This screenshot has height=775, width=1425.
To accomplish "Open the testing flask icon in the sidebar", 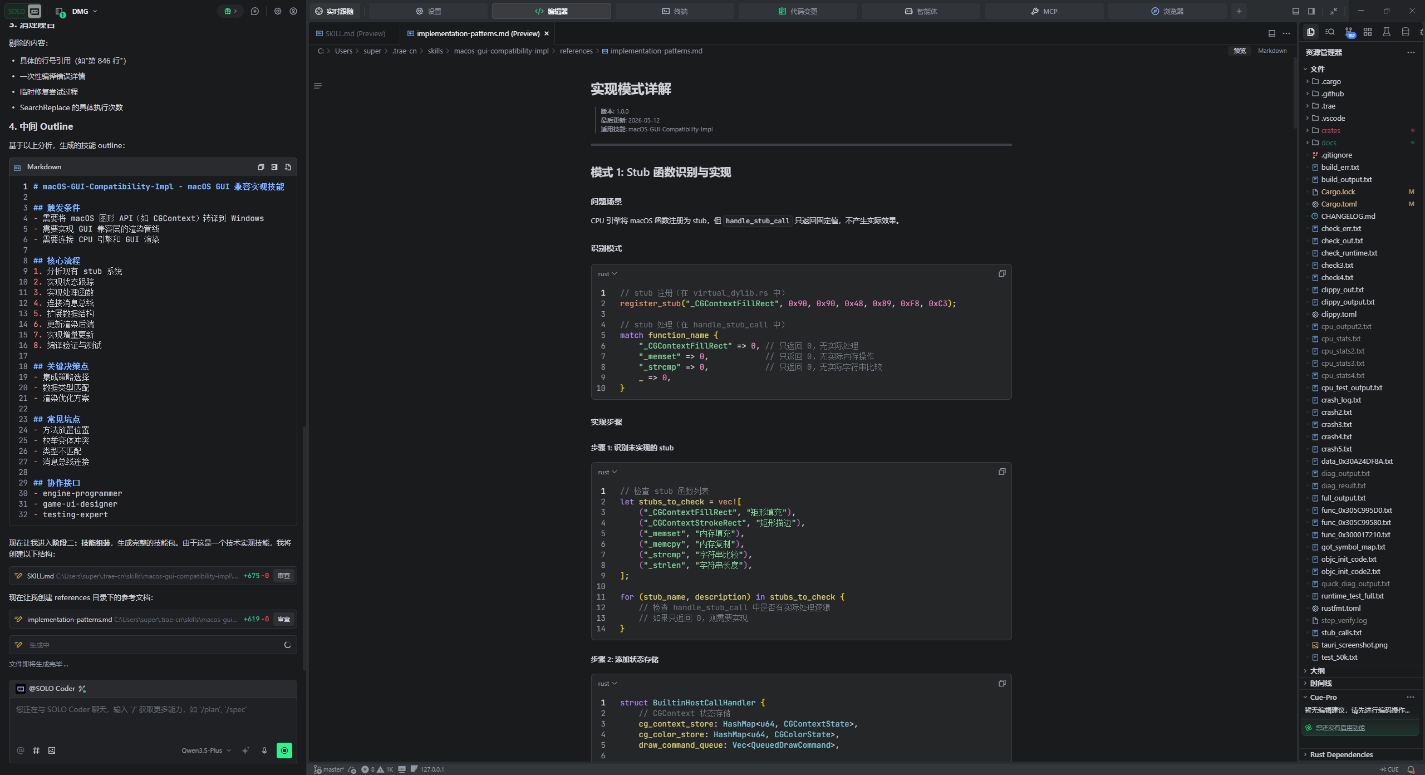I will coord(1387,32).
